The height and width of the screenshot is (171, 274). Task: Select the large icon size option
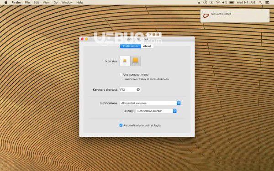tap(136, 61)
